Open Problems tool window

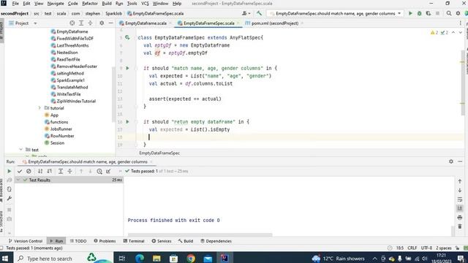105,241
